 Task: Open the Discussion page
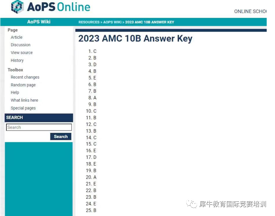[20, 45]
